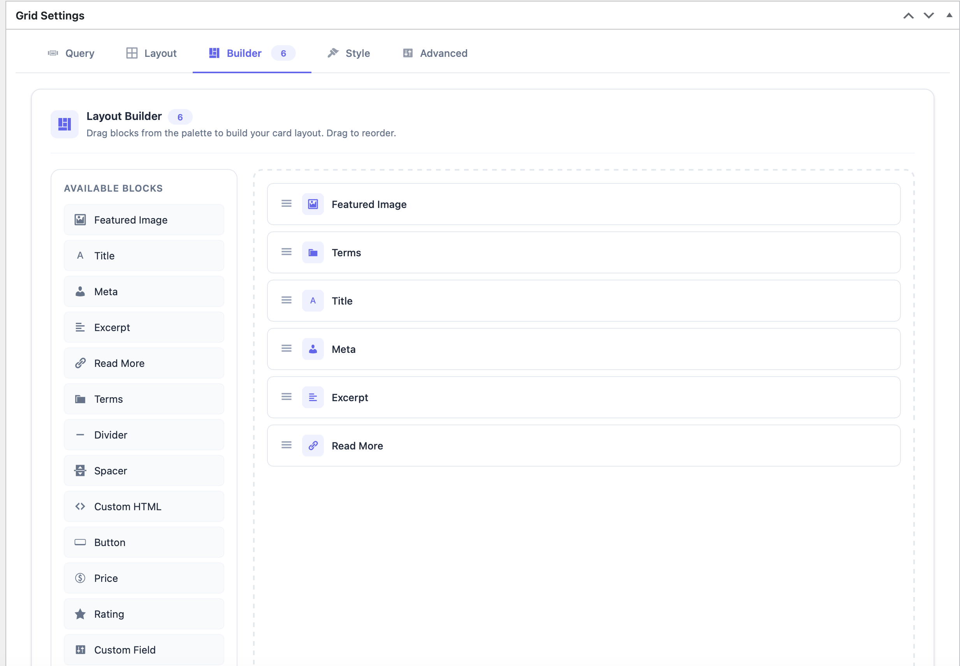Click the Advanced sliders icon
The width and height of the screenshot is (960, 666).
[408, 53]
